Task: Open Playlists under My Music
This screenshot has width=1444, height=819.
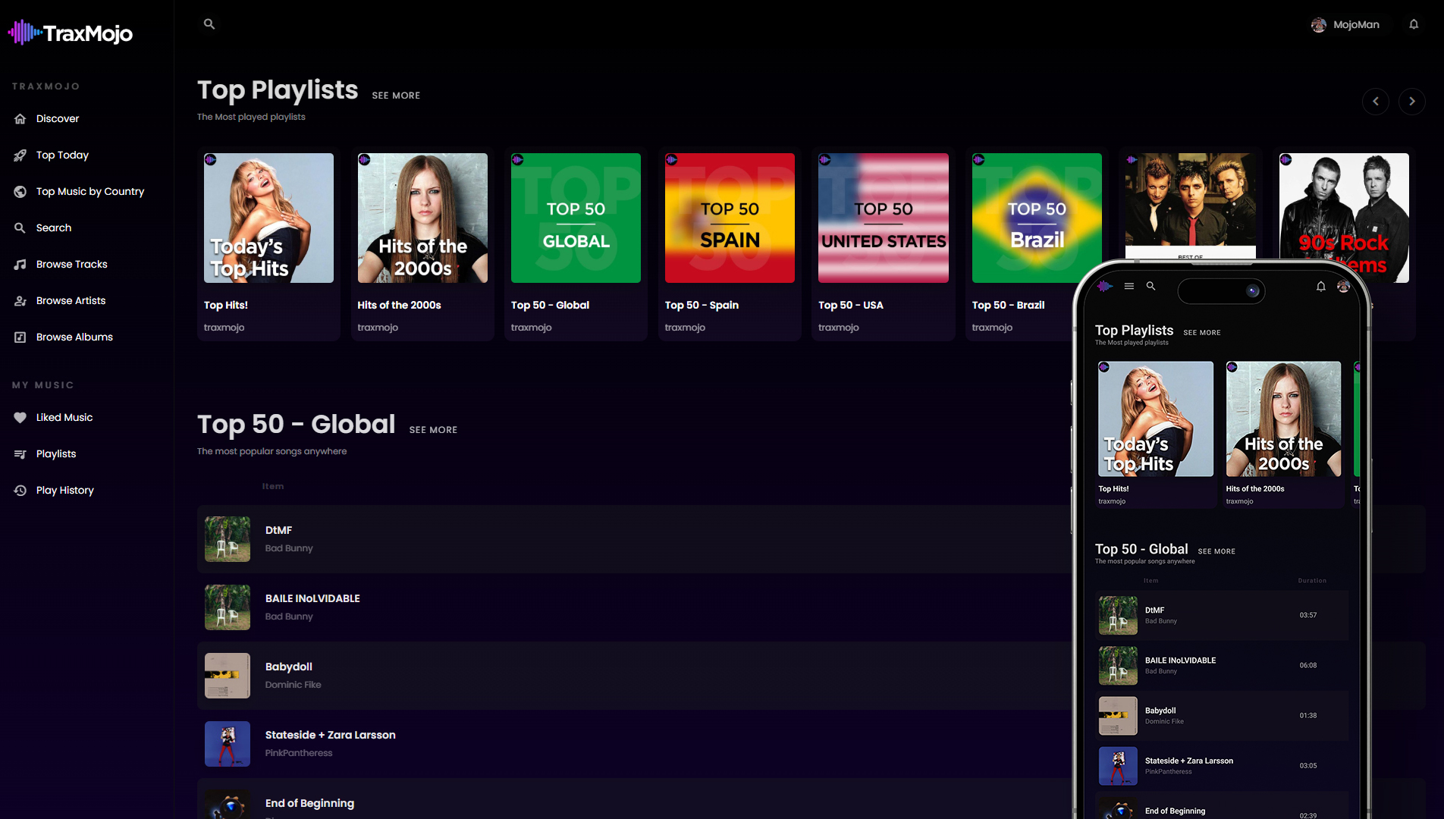Action: tap(56, 454)
